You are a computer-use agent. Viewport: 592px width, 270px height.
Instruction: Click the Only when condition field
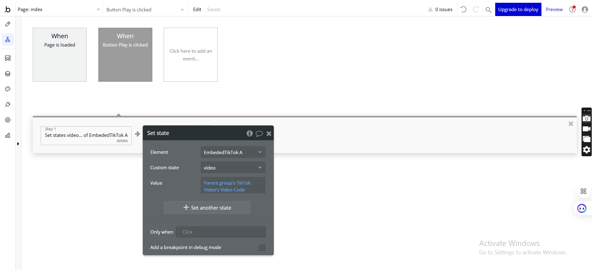tap(221, 232)
